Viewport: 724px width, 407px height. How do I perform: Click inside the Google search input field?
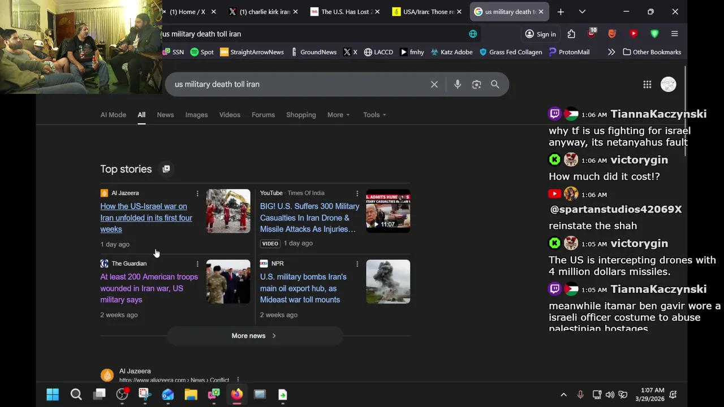point(297,84)
